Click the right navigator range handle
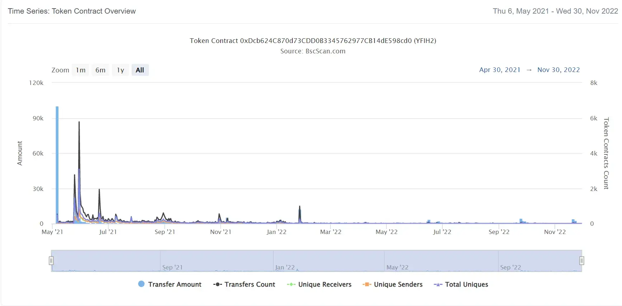The height and width of the screenshot is (306, 622). 581,260
